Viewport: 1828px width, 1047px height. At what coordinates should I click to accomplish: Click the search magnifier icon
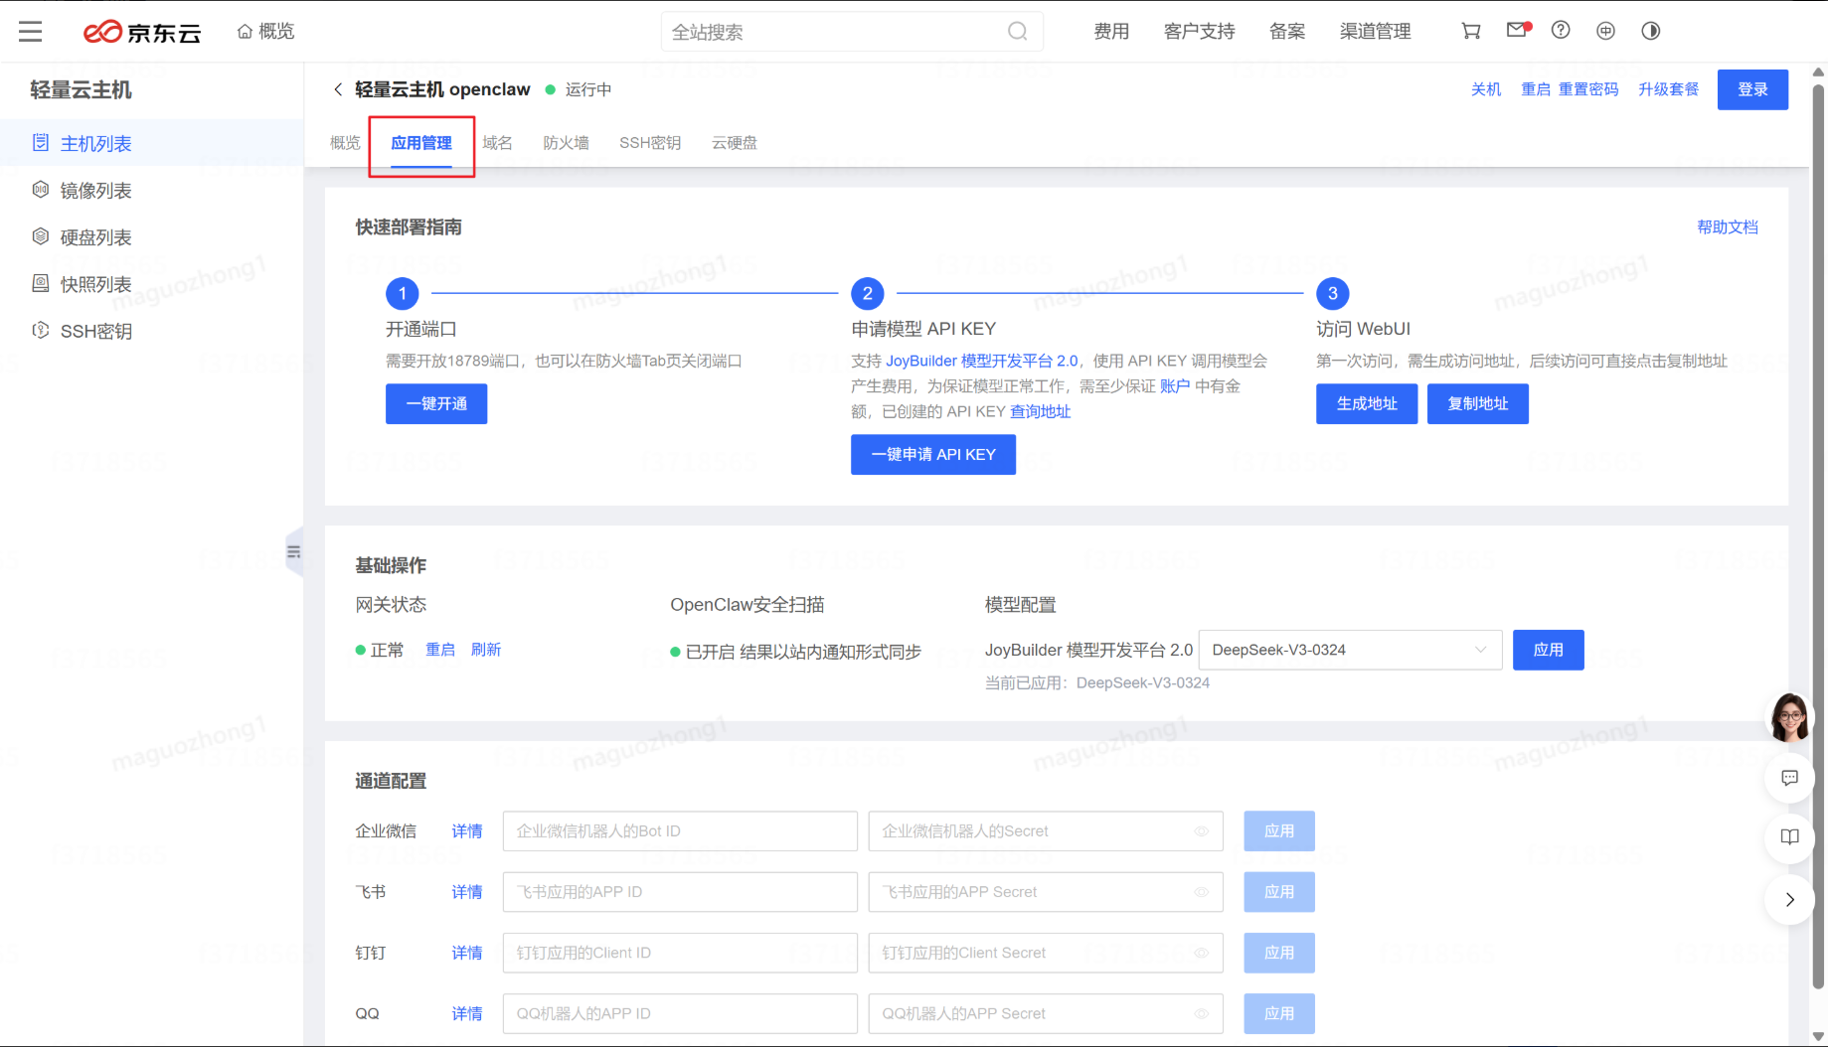[x=1017, y=32]
